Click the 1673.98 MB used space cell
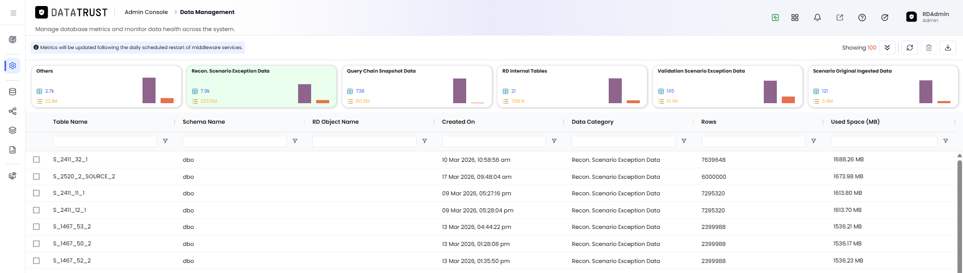Screen dimensions: 963x273 (x=848, y=176)
